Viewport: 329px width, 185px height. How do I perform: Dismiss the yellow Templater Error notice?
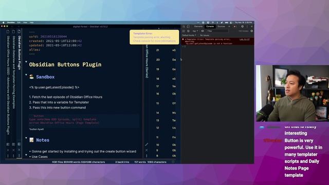[154, 37]
